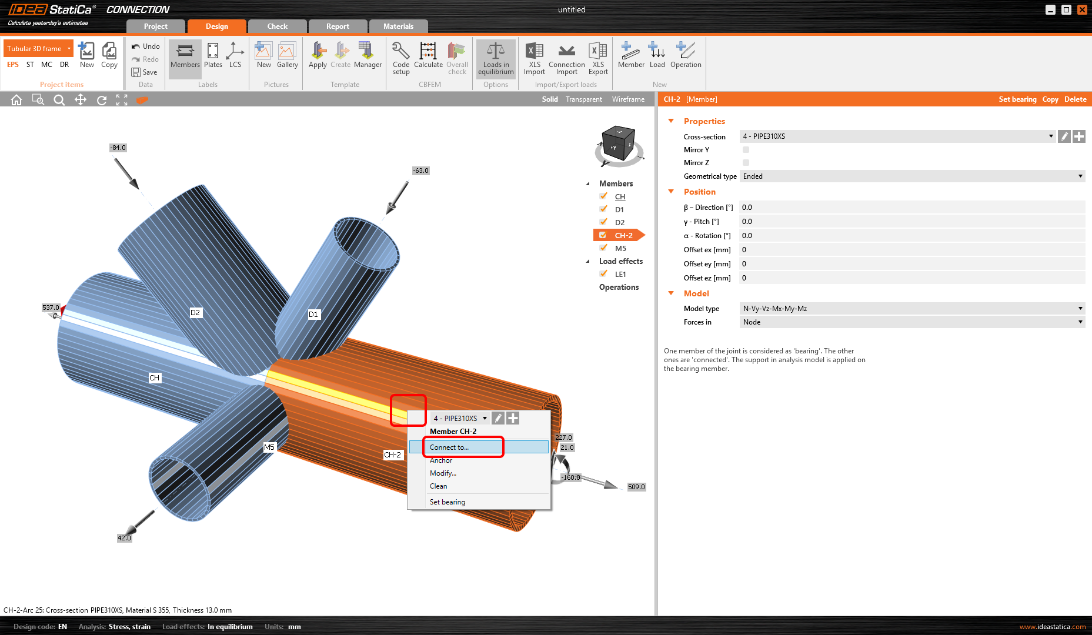The image size is (1092, 635).
Task: Hide member D2 in the tree
Action: [x=603, y=222]
